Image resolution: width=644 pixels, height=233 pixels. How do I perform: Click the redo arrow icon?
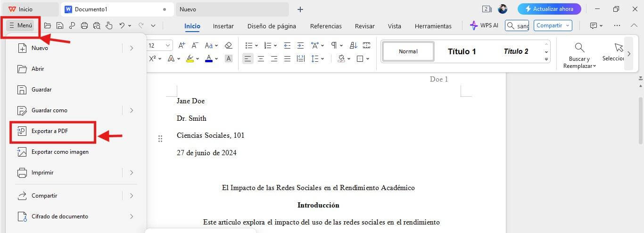pos(141,25)
